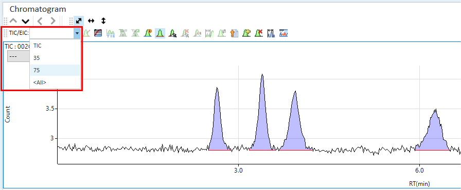
Task: Toggle the diagonal auto-scale both axes icon
Action: [x=79, y=21]
